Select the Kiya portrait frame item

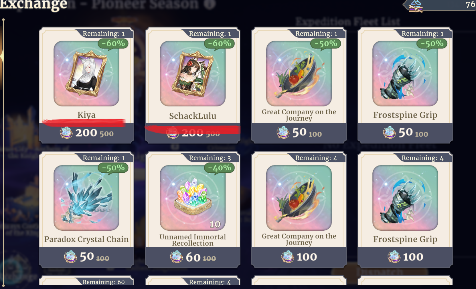click(86, 73)
